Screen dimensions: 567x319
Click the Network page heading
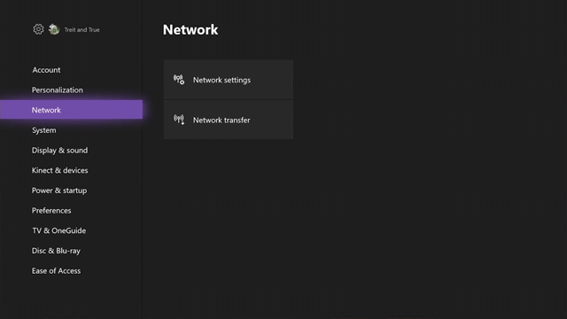[x=190, y=29]
